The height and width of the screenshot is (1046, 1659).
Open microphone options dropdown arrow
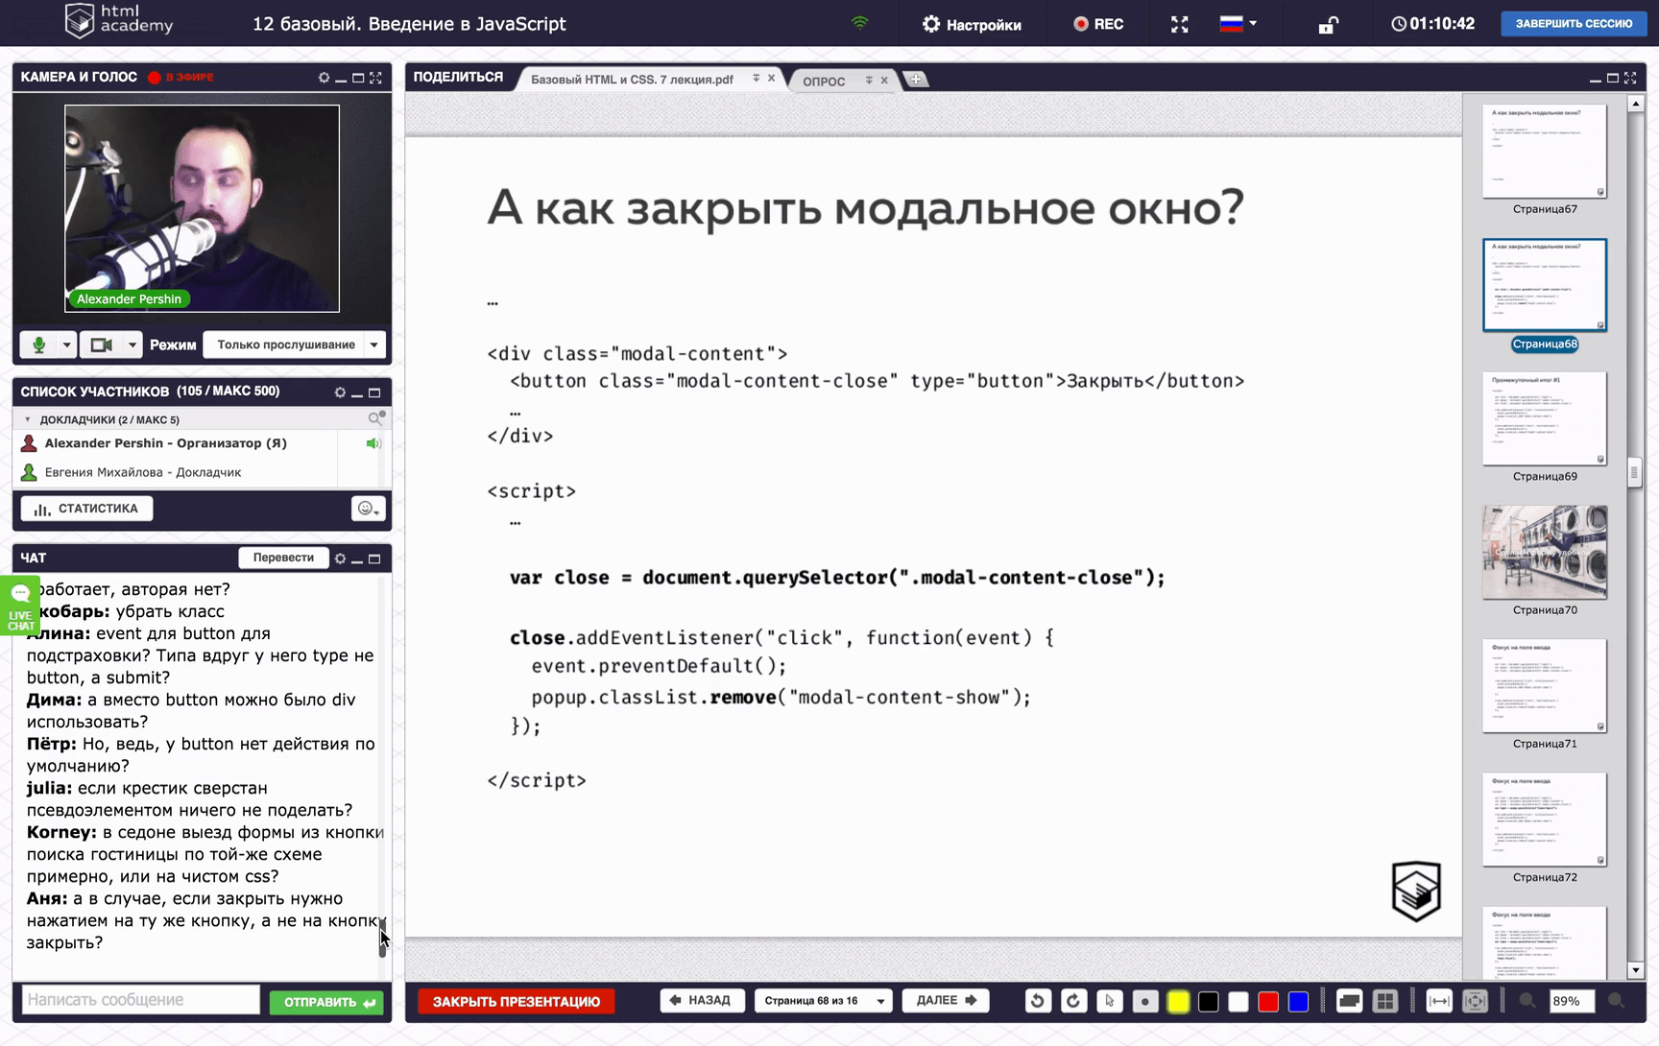(66, 345)
